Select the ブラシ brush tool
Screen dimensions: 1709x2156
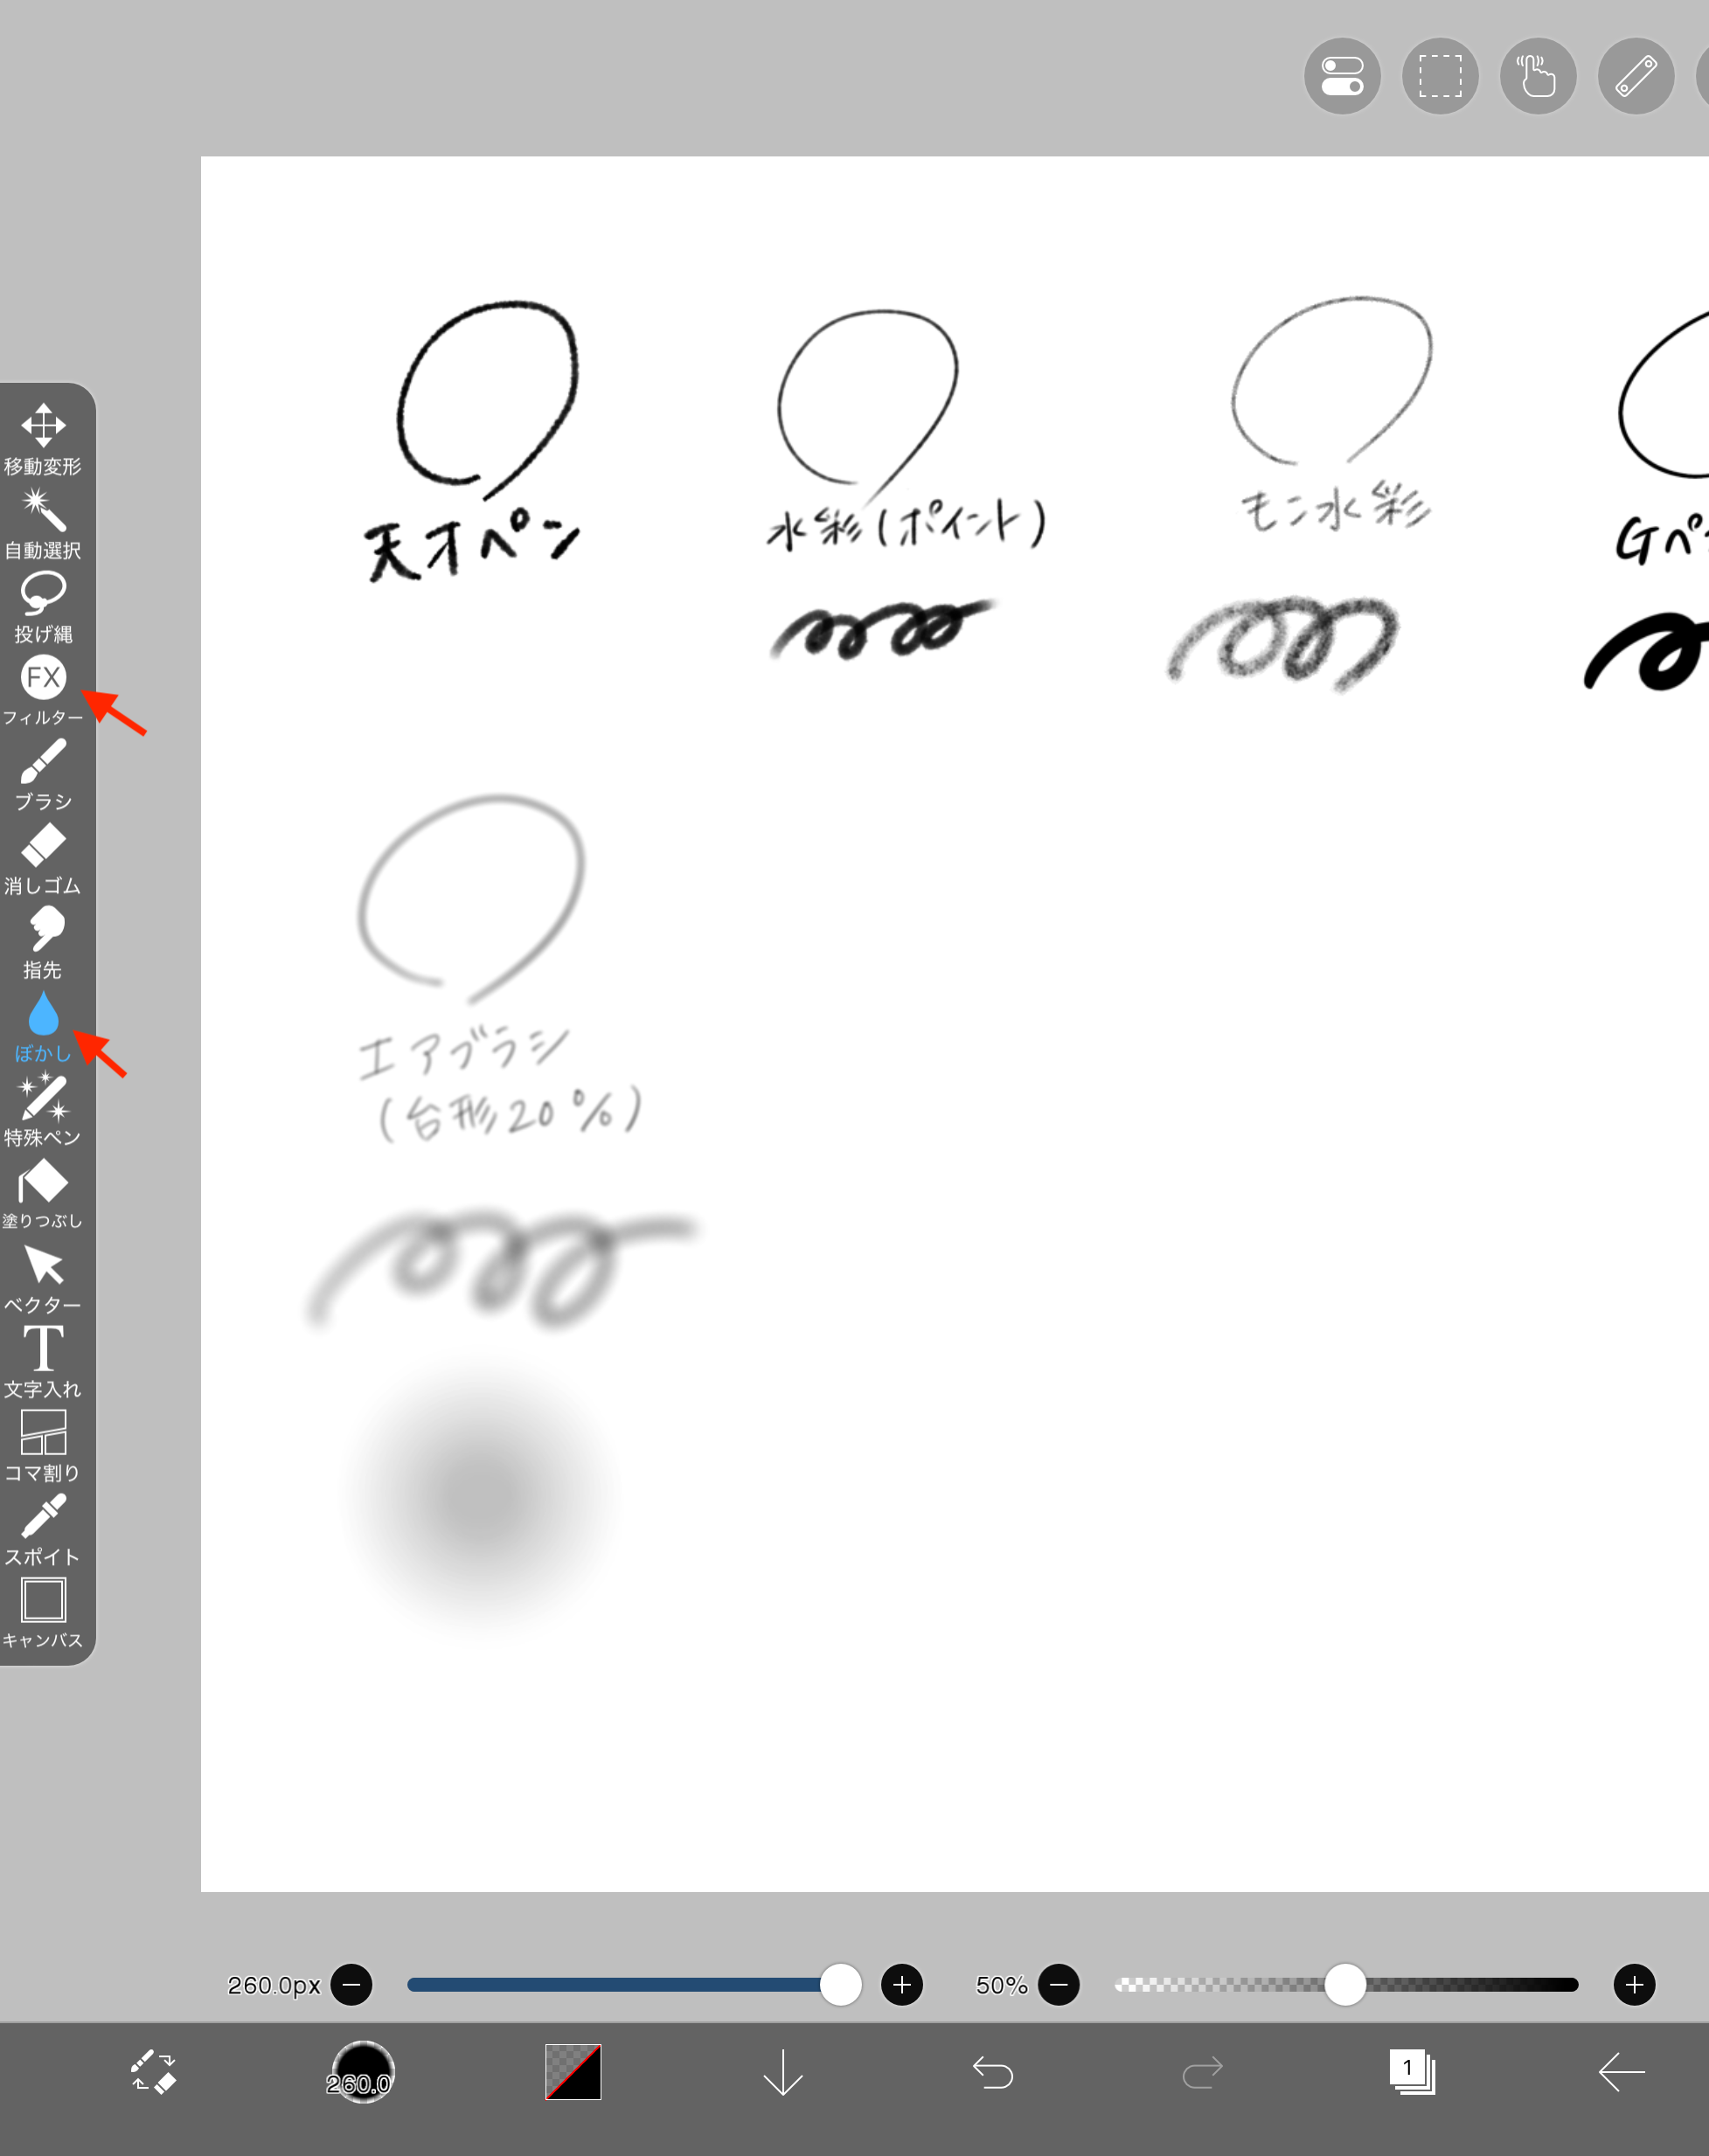pyautogui.click(x=43, y=775)
